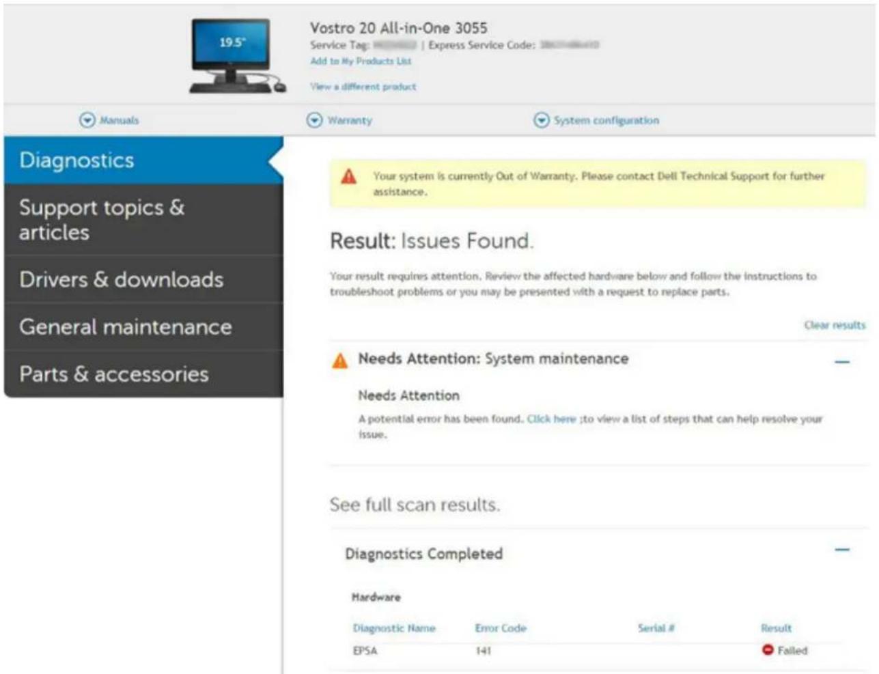Click the Failed result text

(792, 651)
